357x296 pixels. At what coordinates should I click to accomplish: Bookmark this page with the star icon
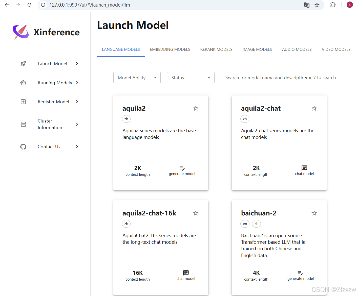click(x=317, y=5)
